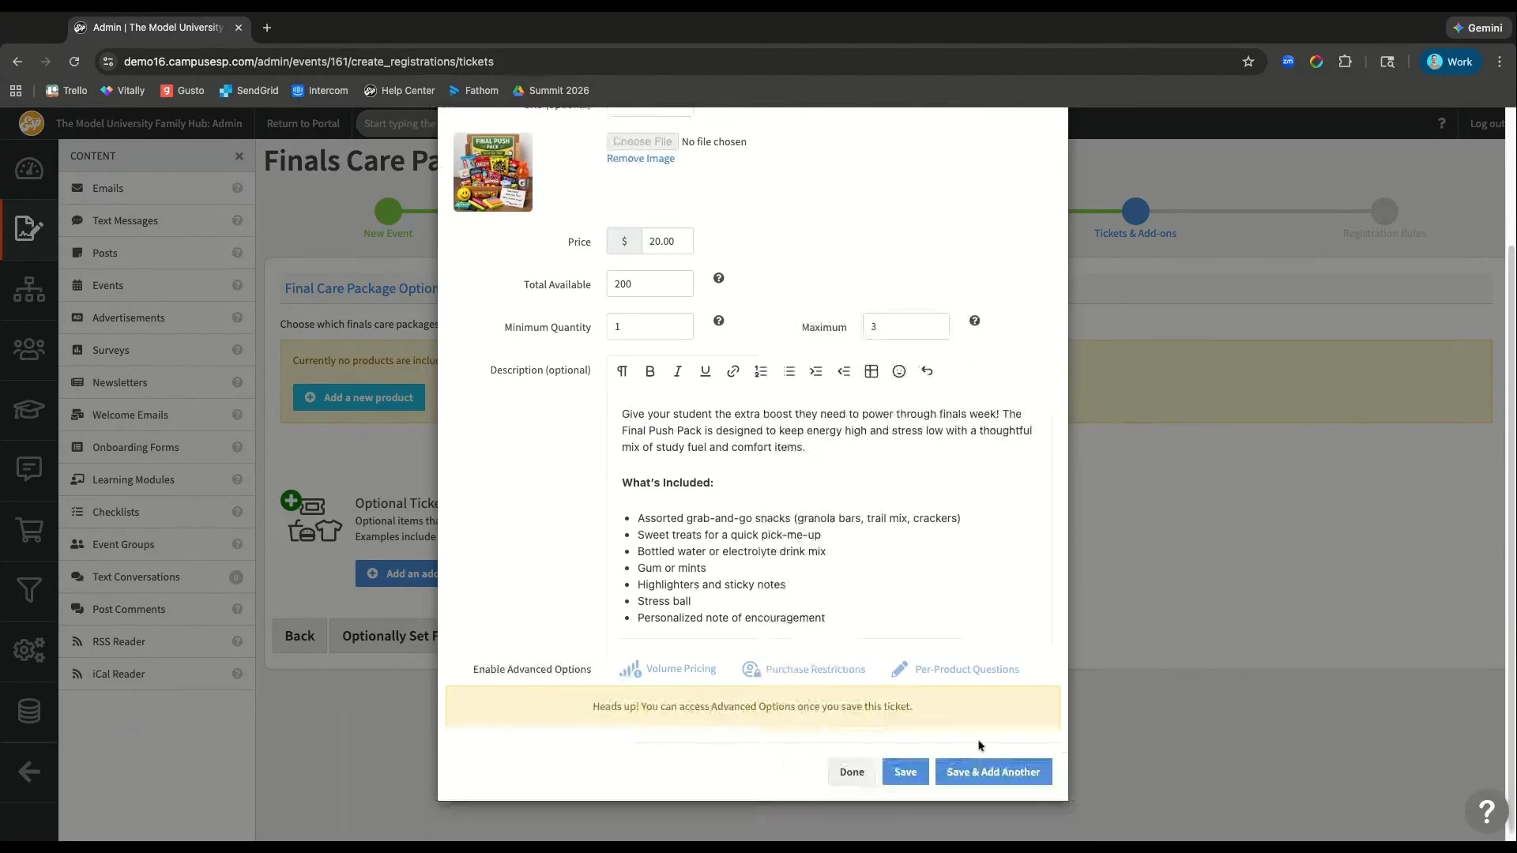Image resolution: width=1517 pixels, height=853 pixels.
Task: Toggle bold in description editor
Action: [649, 371]
